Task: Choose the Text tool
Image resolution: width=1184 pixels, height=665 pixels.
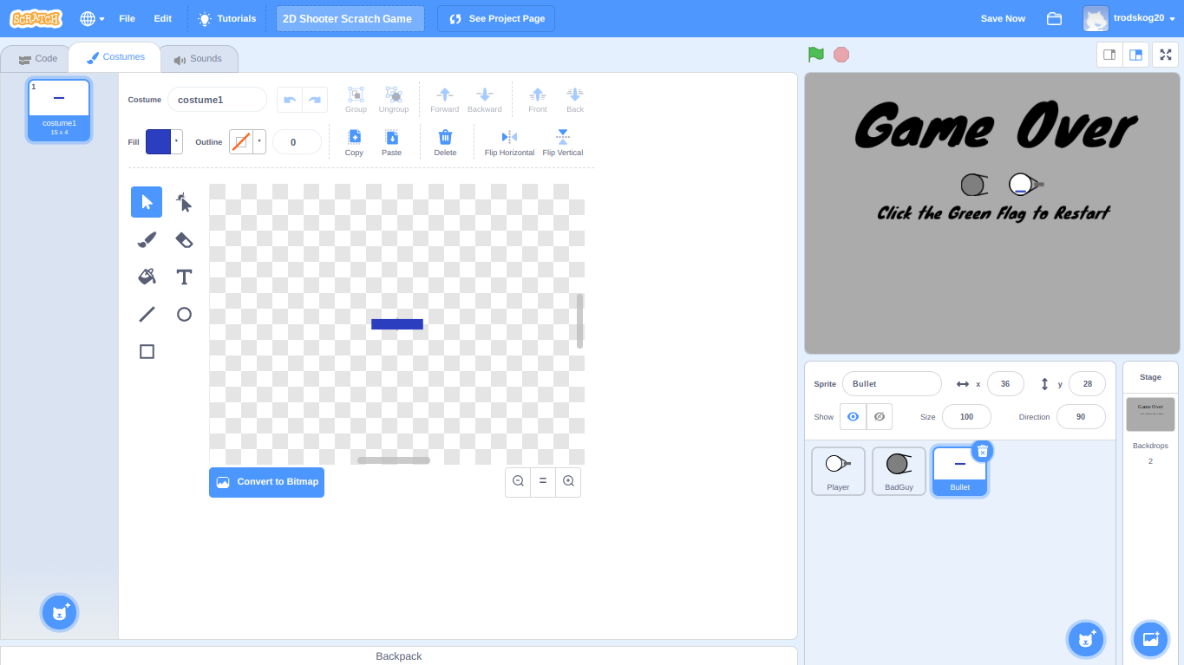Action: [x=184, y=277]
